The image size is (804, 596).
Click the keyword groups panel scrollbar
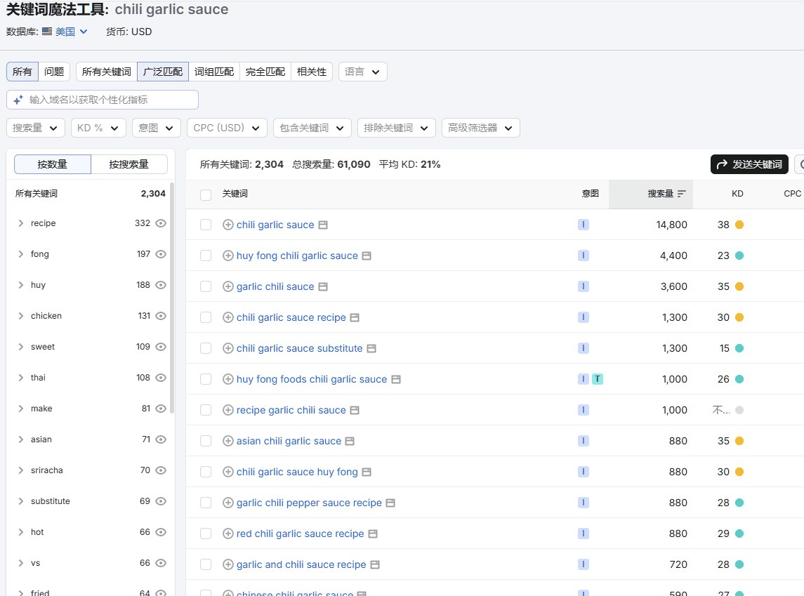click(172, 297)
